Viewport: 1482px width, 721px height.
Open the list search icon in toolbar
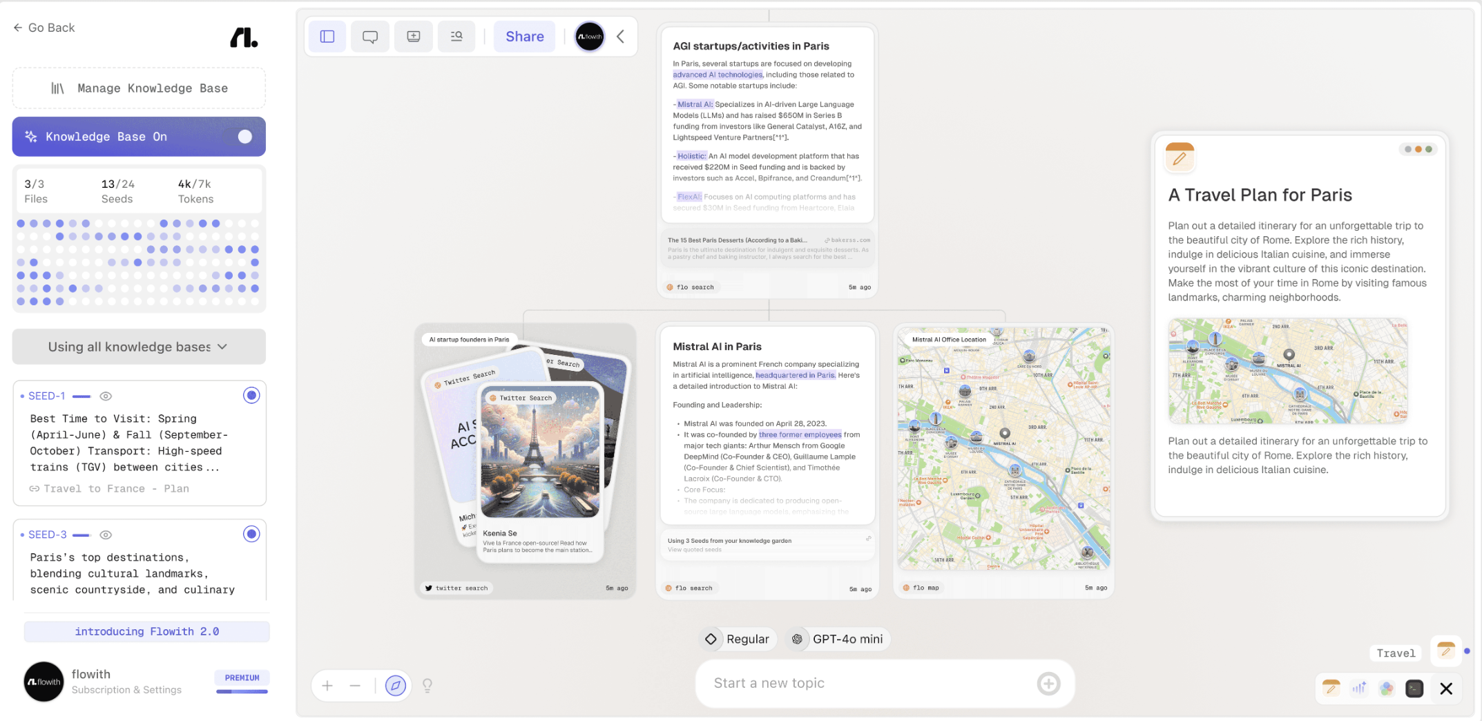456,37
